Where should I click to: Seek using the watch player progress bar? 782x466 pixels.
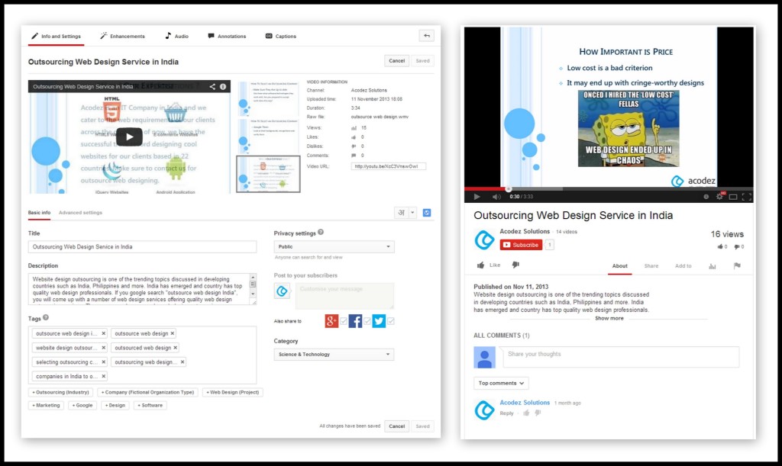(x=609, y=188)
